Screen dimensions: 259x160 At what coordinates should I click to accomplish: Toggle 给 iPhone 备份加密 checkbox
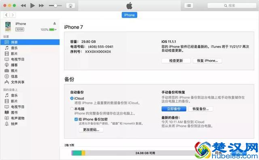tap(76, 119)
